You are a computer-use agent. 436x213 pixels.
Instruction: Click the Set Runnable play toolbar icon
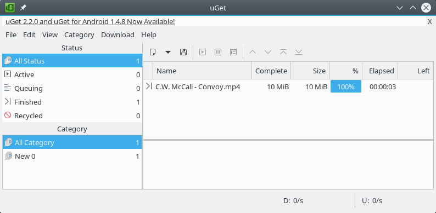click(x=203, y=52)
